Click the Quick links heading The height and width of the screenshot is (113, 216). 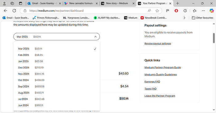point(152,60)
